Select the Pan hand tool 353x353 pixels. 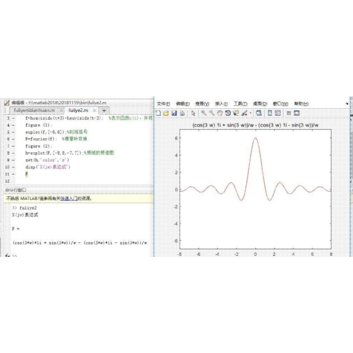(220, 113)
